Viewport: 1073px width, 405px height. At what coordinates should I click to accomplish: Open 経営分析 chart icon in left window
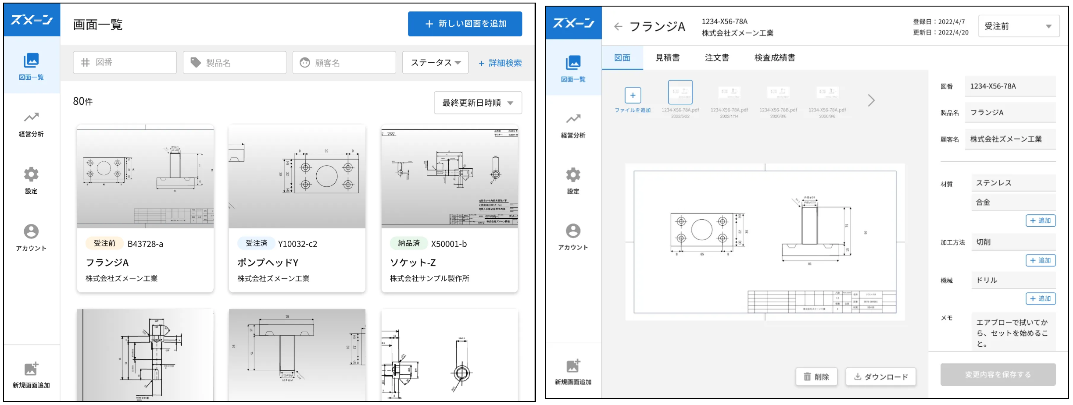pyautogui.click(x=31, y=117)
